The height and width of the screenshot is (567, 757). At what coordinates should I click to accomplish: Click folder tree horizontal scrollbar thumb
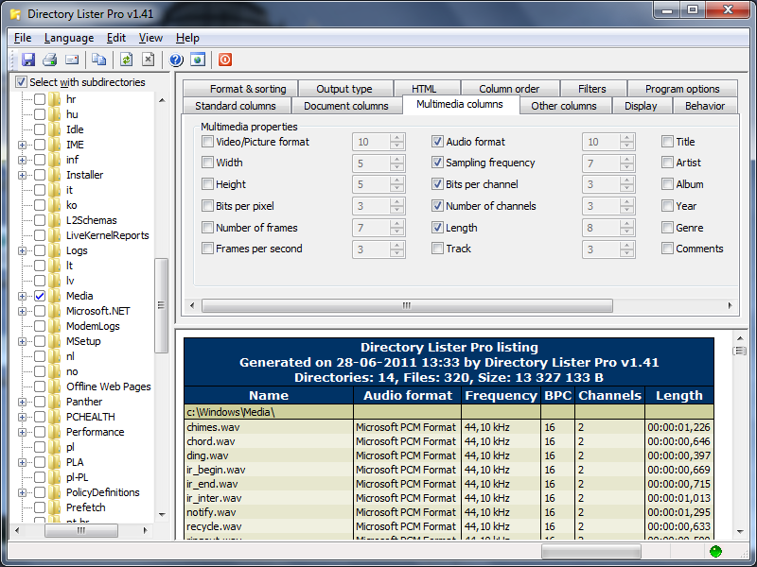pyautogui.click(x=81, y=530)
